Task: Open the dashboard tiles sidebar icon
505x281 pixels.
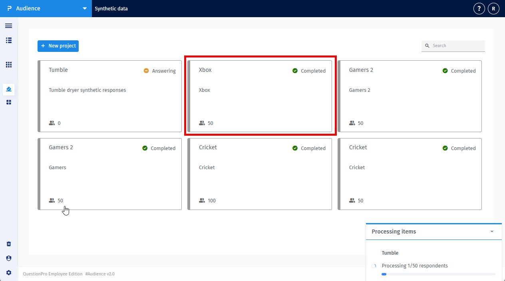Action: 8,102
